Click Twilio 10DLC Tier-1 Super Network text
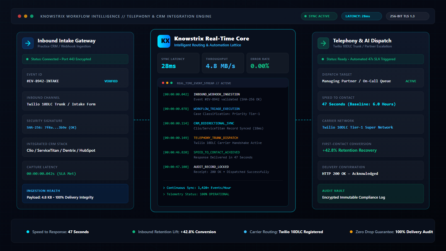This screenshot has width=446, height=251. pos(358,127)
